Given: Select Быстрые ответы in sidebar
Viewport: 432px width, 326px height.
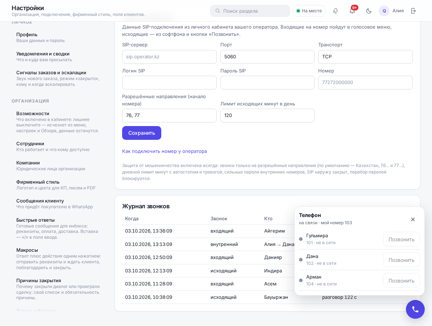Looking at the screenshot, I should (58, 228).
